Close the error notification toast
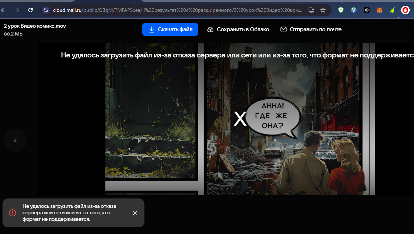The height and width of the screenshot is (234, 414). point(135,213)
